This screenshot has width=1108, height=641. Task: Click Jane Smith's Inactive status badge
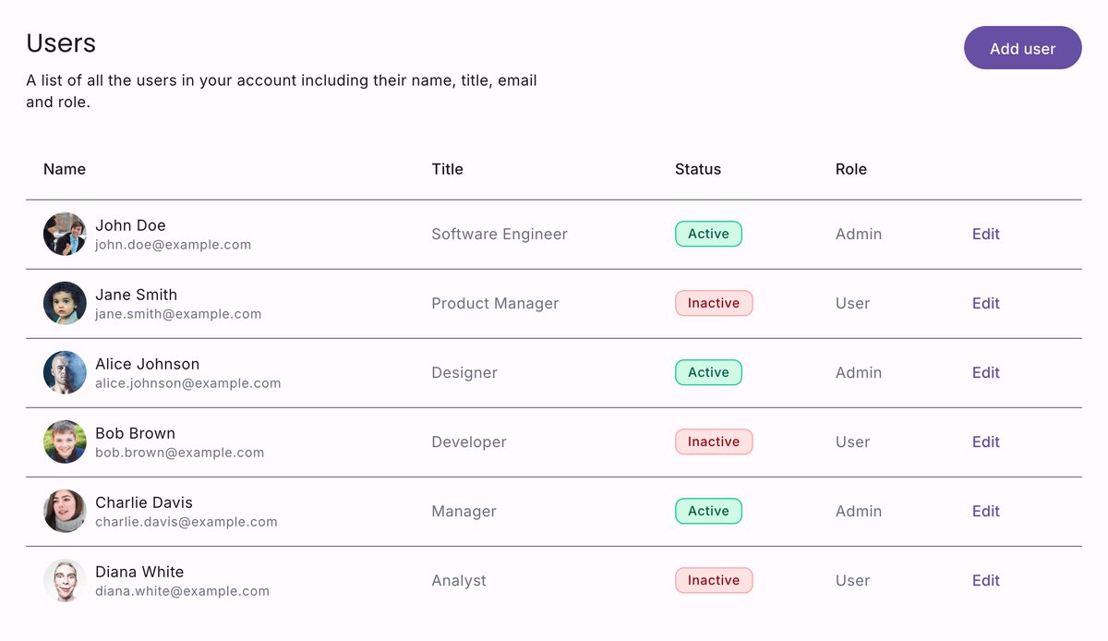coord(714,304)
